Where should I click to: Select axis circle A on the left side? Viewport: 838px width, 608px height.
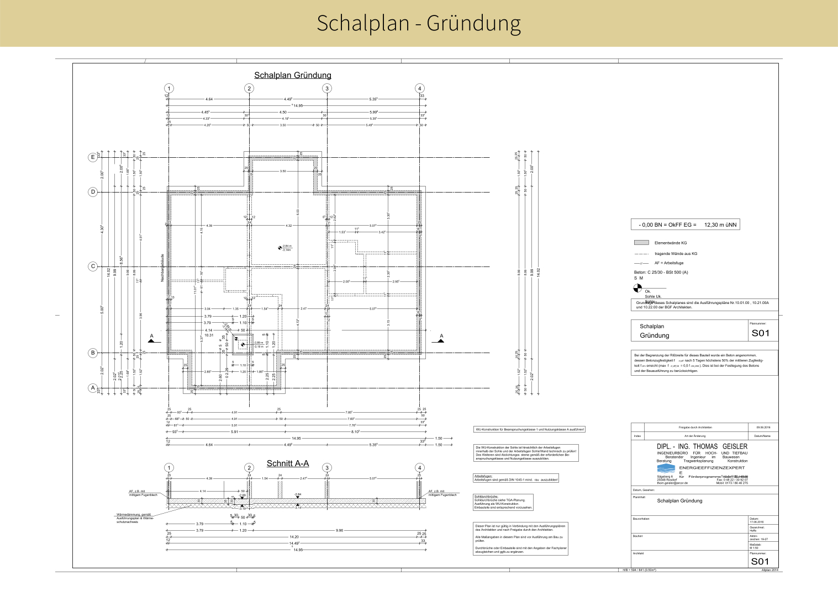pyautogui.click(x=93, y=388)
